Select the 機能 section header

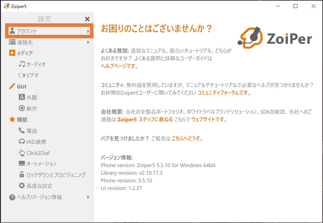tap(22, 119)
